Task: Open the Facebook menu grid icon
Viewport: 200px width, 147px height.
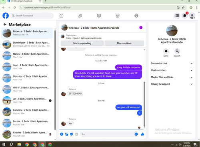Action: (177, 16)
